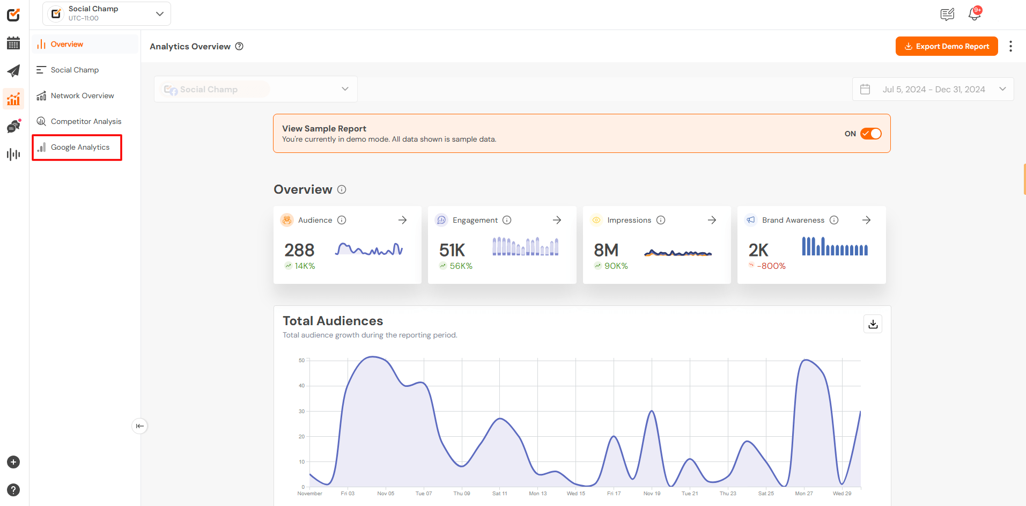The width and height of the screenshot is (1026, 506).
Task: Open Social Champ in sidebar menu
Action: point(85,70)
